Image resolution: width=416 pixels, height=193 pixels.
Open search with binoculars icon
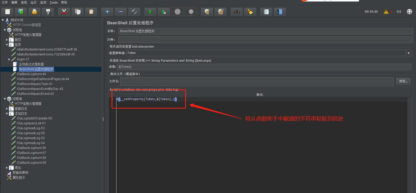pos(237,12)
